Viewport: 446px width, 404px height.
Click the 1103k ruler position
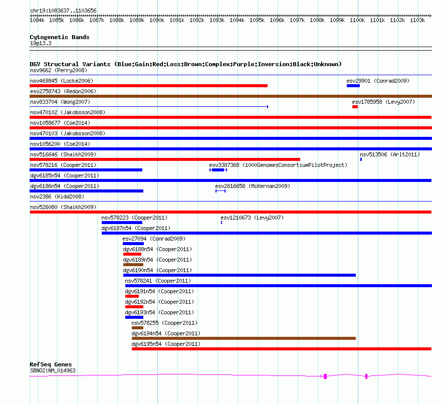coord(417,20)
